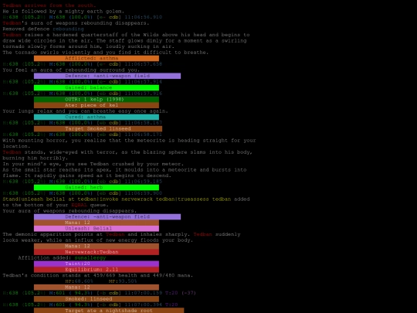Click the "(-37)" mana change in prompt

(188, 293)
